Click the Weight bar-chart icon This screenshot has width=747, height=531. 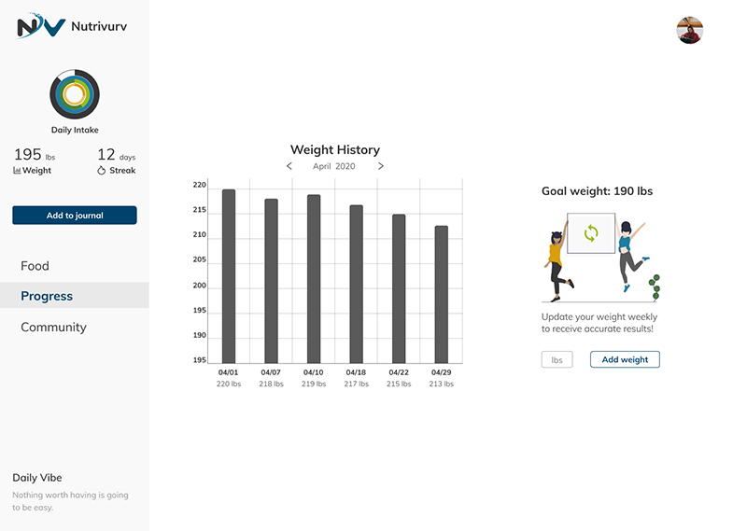17,171
